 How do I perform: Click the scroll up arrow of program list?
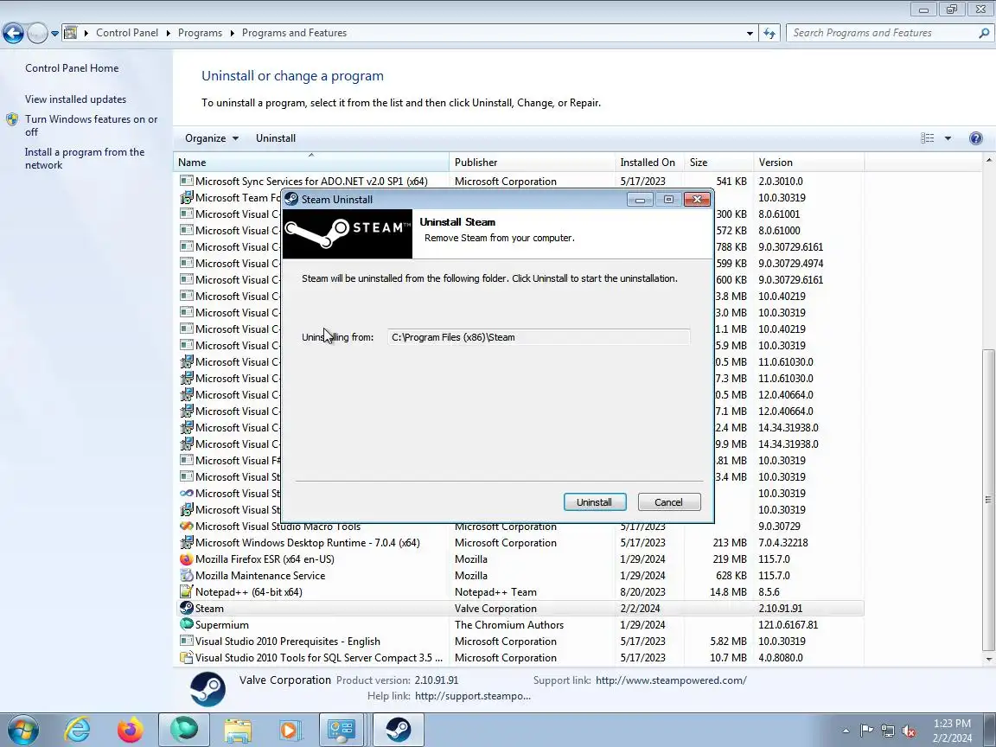click(987, 162)
